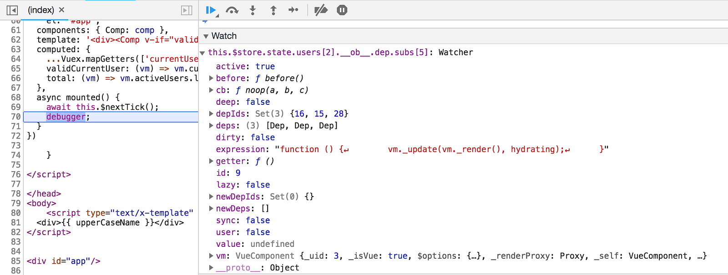
Task: Expand the depIds Set
Action: [x=211, y=113]
